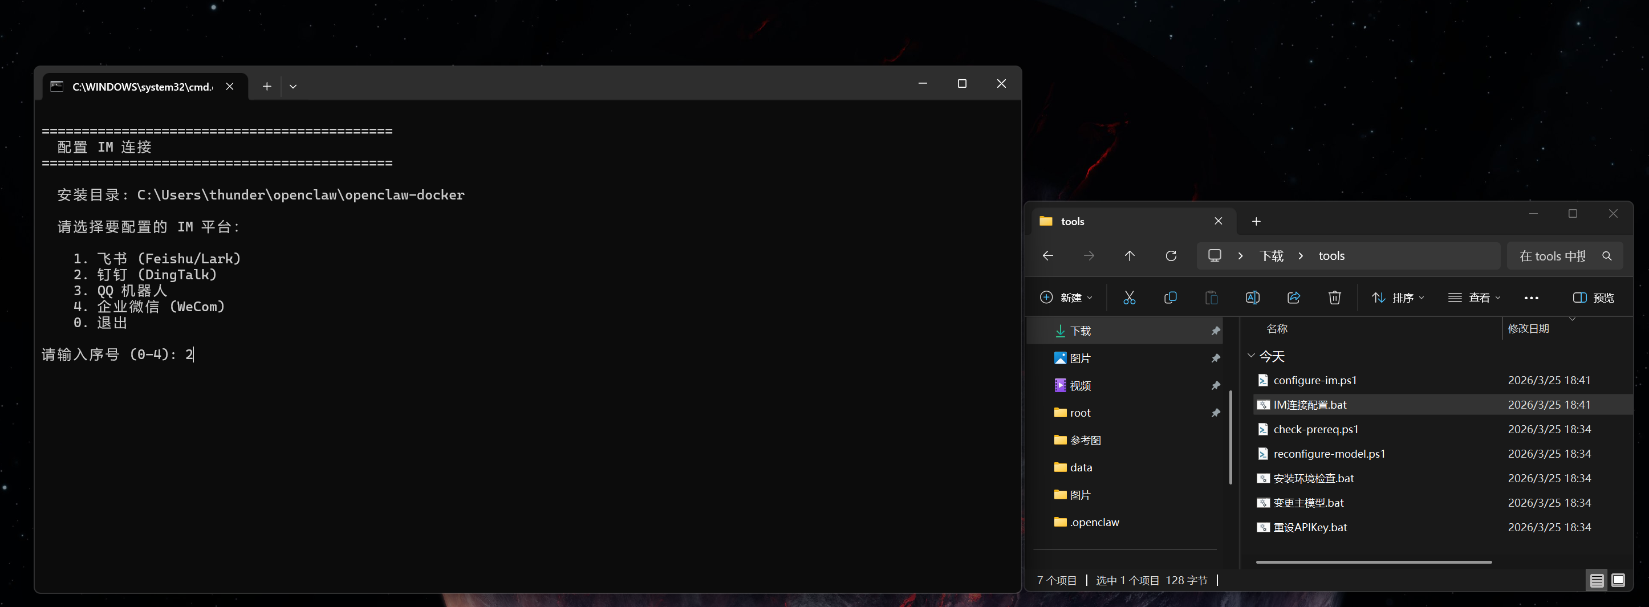Switch to details view in status bar
Image resolution: width=1649 pixels, height=607 pixels.
(1597, 580)
